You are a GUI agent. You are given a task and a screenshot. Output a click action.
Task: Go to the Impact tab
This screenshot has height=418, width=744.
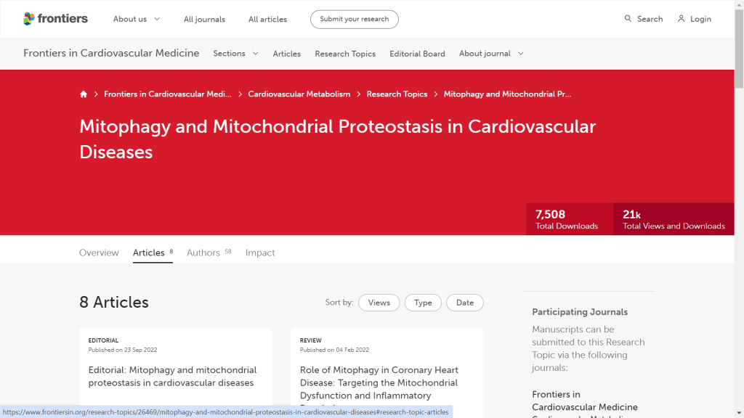coord(260,253)
